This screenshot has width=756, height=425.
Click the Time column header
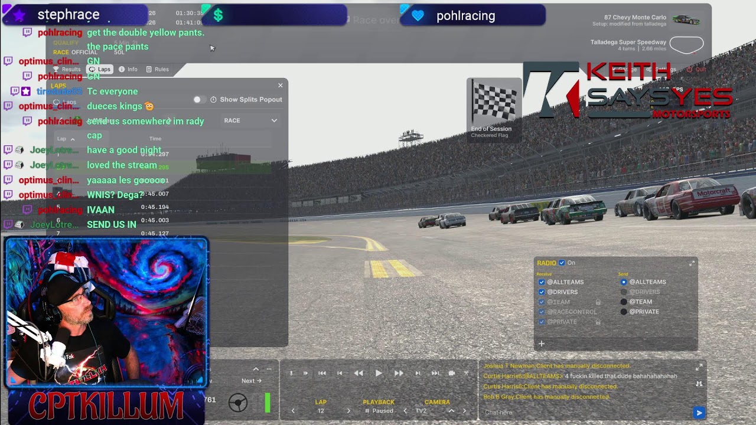(x=155, y=139)
